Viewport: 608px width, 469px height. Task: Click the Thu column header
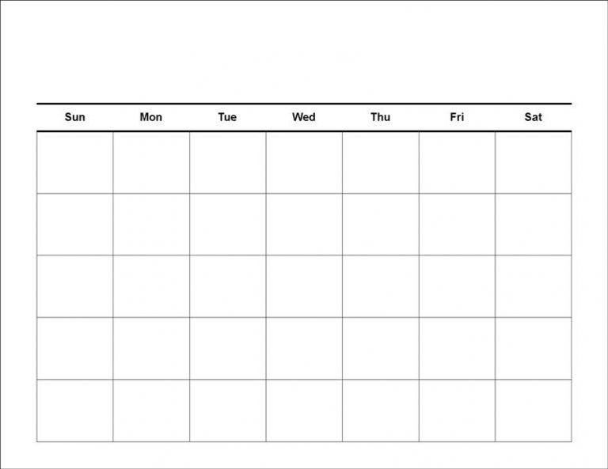pyautogui.click(x=380, y=117)
